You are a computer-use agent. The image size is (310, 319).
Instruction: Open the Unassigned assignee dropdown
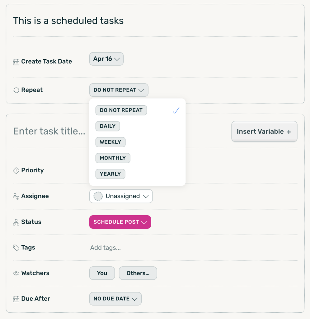121,196
